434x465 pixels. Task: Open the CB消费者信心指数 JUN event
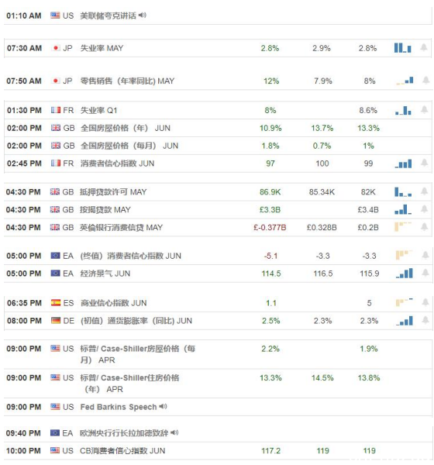point(122,451)
